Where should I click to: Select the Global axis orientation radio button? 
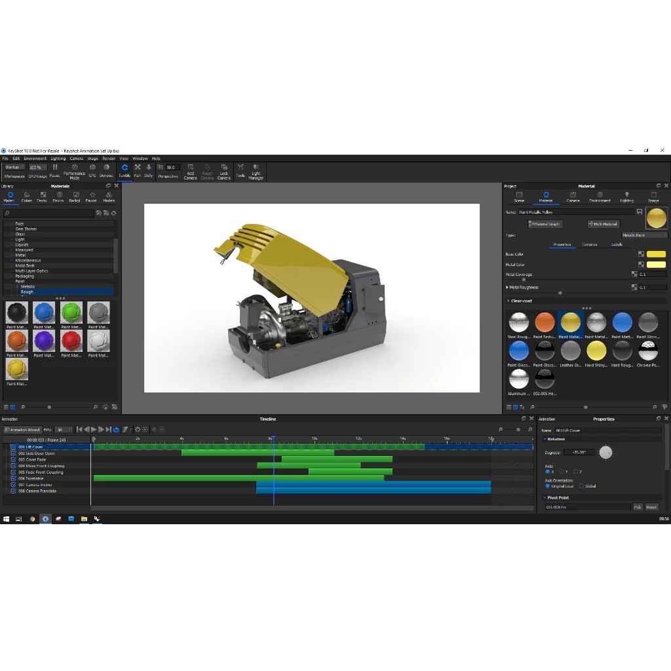coord(581,486)
